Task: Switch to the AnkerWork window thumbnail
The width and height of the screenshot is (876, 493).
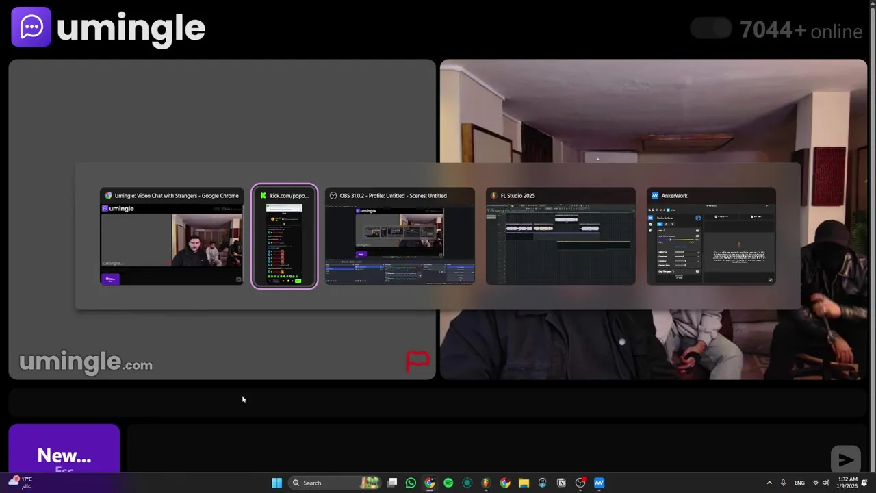Action: point(711,236)
